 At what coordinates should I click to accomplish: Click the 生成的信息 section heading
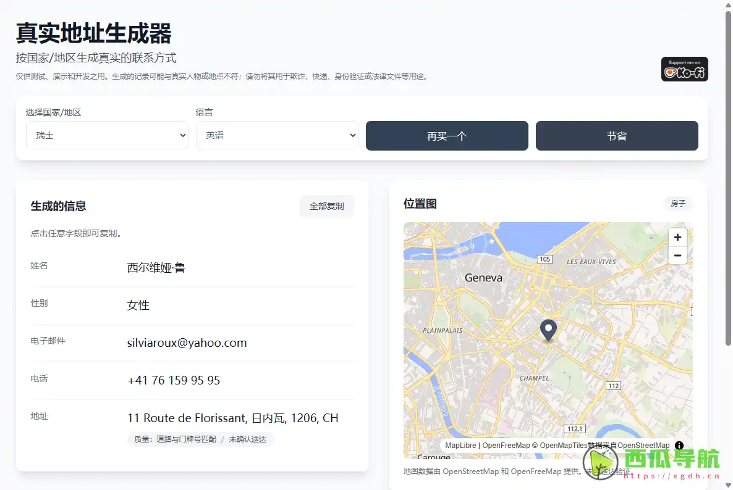[59, 206]
